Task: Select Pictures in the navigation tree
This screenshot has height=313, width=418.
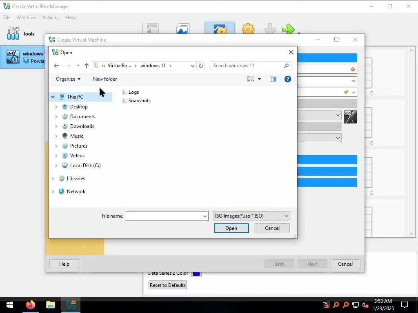Action: [x=79, y=146]
